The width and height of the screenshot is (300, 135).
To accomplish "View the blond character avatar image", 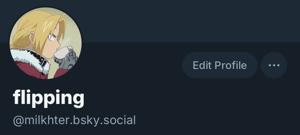I will coord(46,43).
